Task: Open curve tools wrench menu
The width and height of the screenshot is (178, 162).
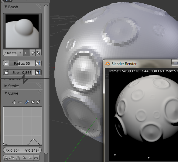Action: [27, 102]
